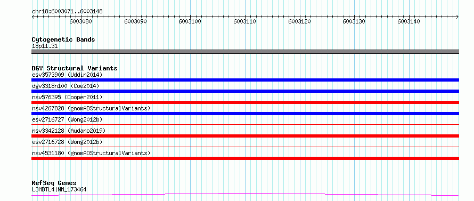Viewport: 474px width, 201px height.
Task: Click the right arrowhead of the ruler
Action: click(457, 17)
